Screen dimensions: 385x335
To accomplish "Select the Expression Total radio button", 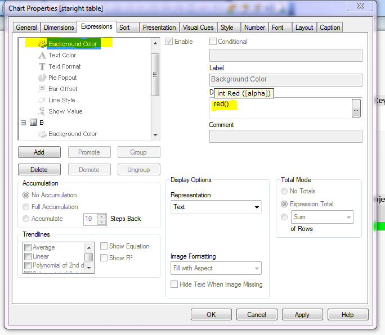I will point(284,204).
